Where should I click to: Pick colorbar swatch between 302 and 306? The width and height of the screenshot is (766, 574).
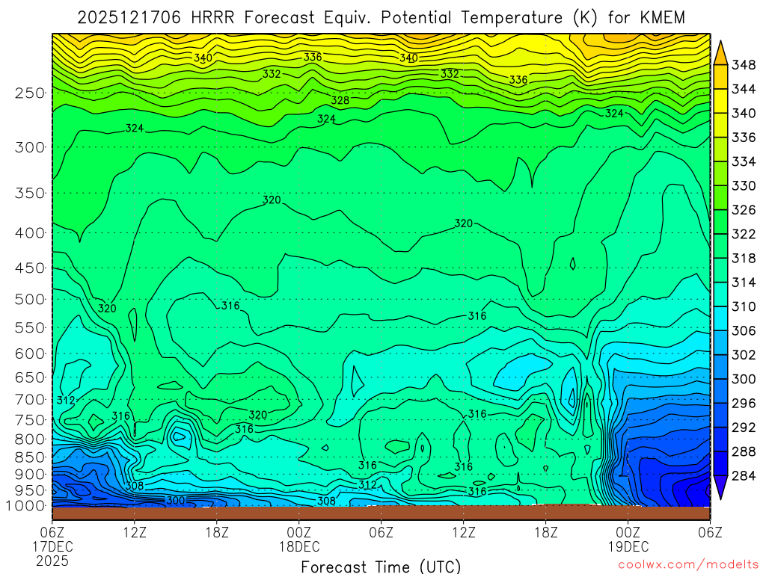click(x=720, y=342)
